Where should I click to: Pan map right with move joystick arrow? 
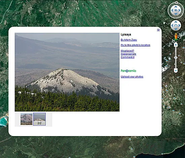pos(179,25)
